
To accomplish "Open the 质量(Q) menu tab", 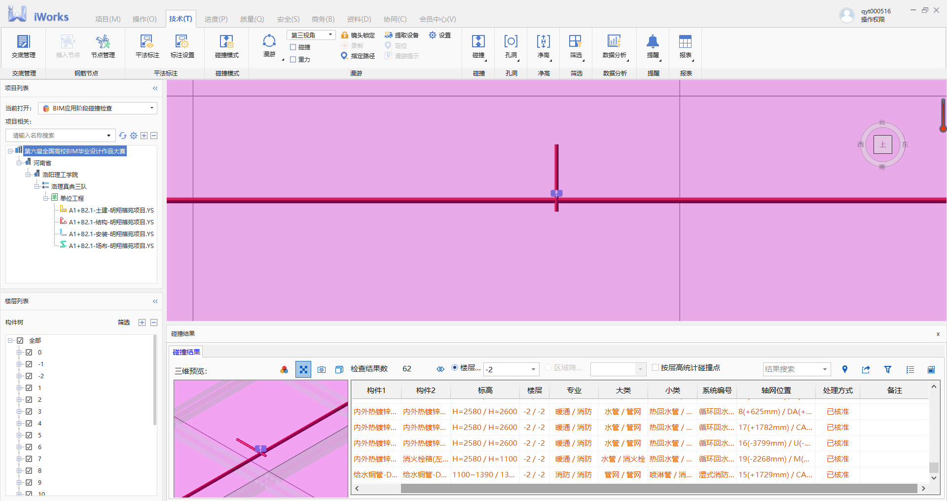I will [252, 19].
